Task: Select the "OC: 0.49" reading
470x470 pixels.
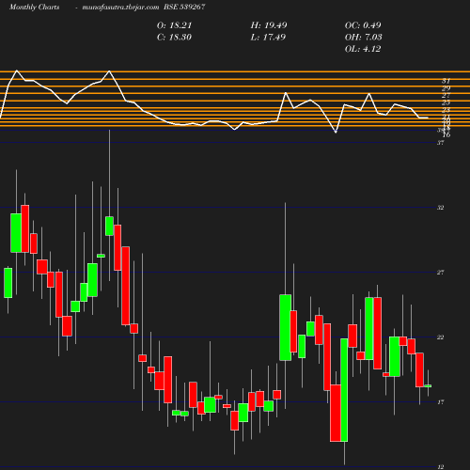Action: point(363,25)
